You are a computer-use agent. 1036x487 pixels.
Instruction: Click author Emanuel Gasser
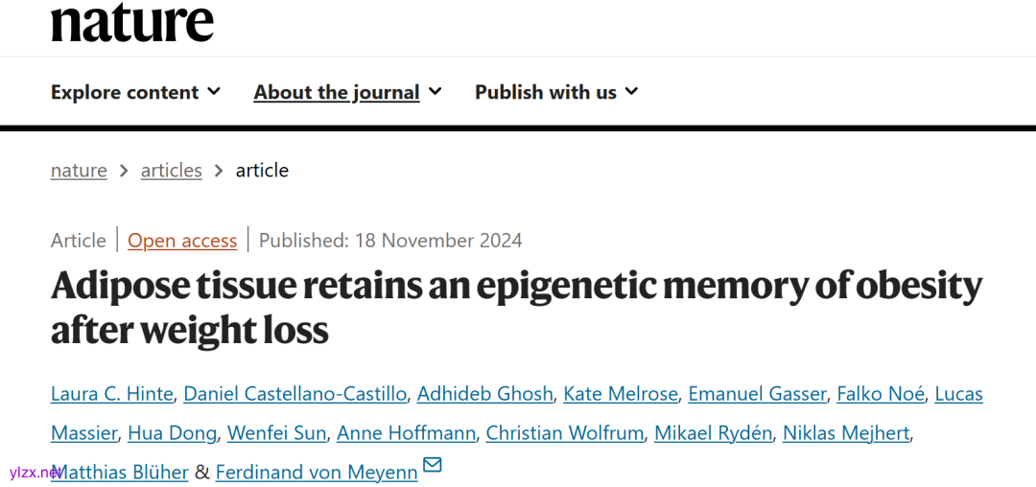click(757, 393)
